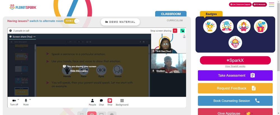Open call settings gear icon
The image size is (280, 115).
tap(11, 31)
